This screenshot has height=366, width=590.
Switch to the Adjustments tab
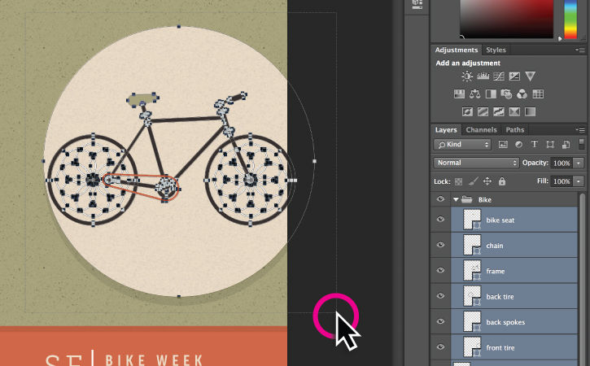(x=456, y=50)
